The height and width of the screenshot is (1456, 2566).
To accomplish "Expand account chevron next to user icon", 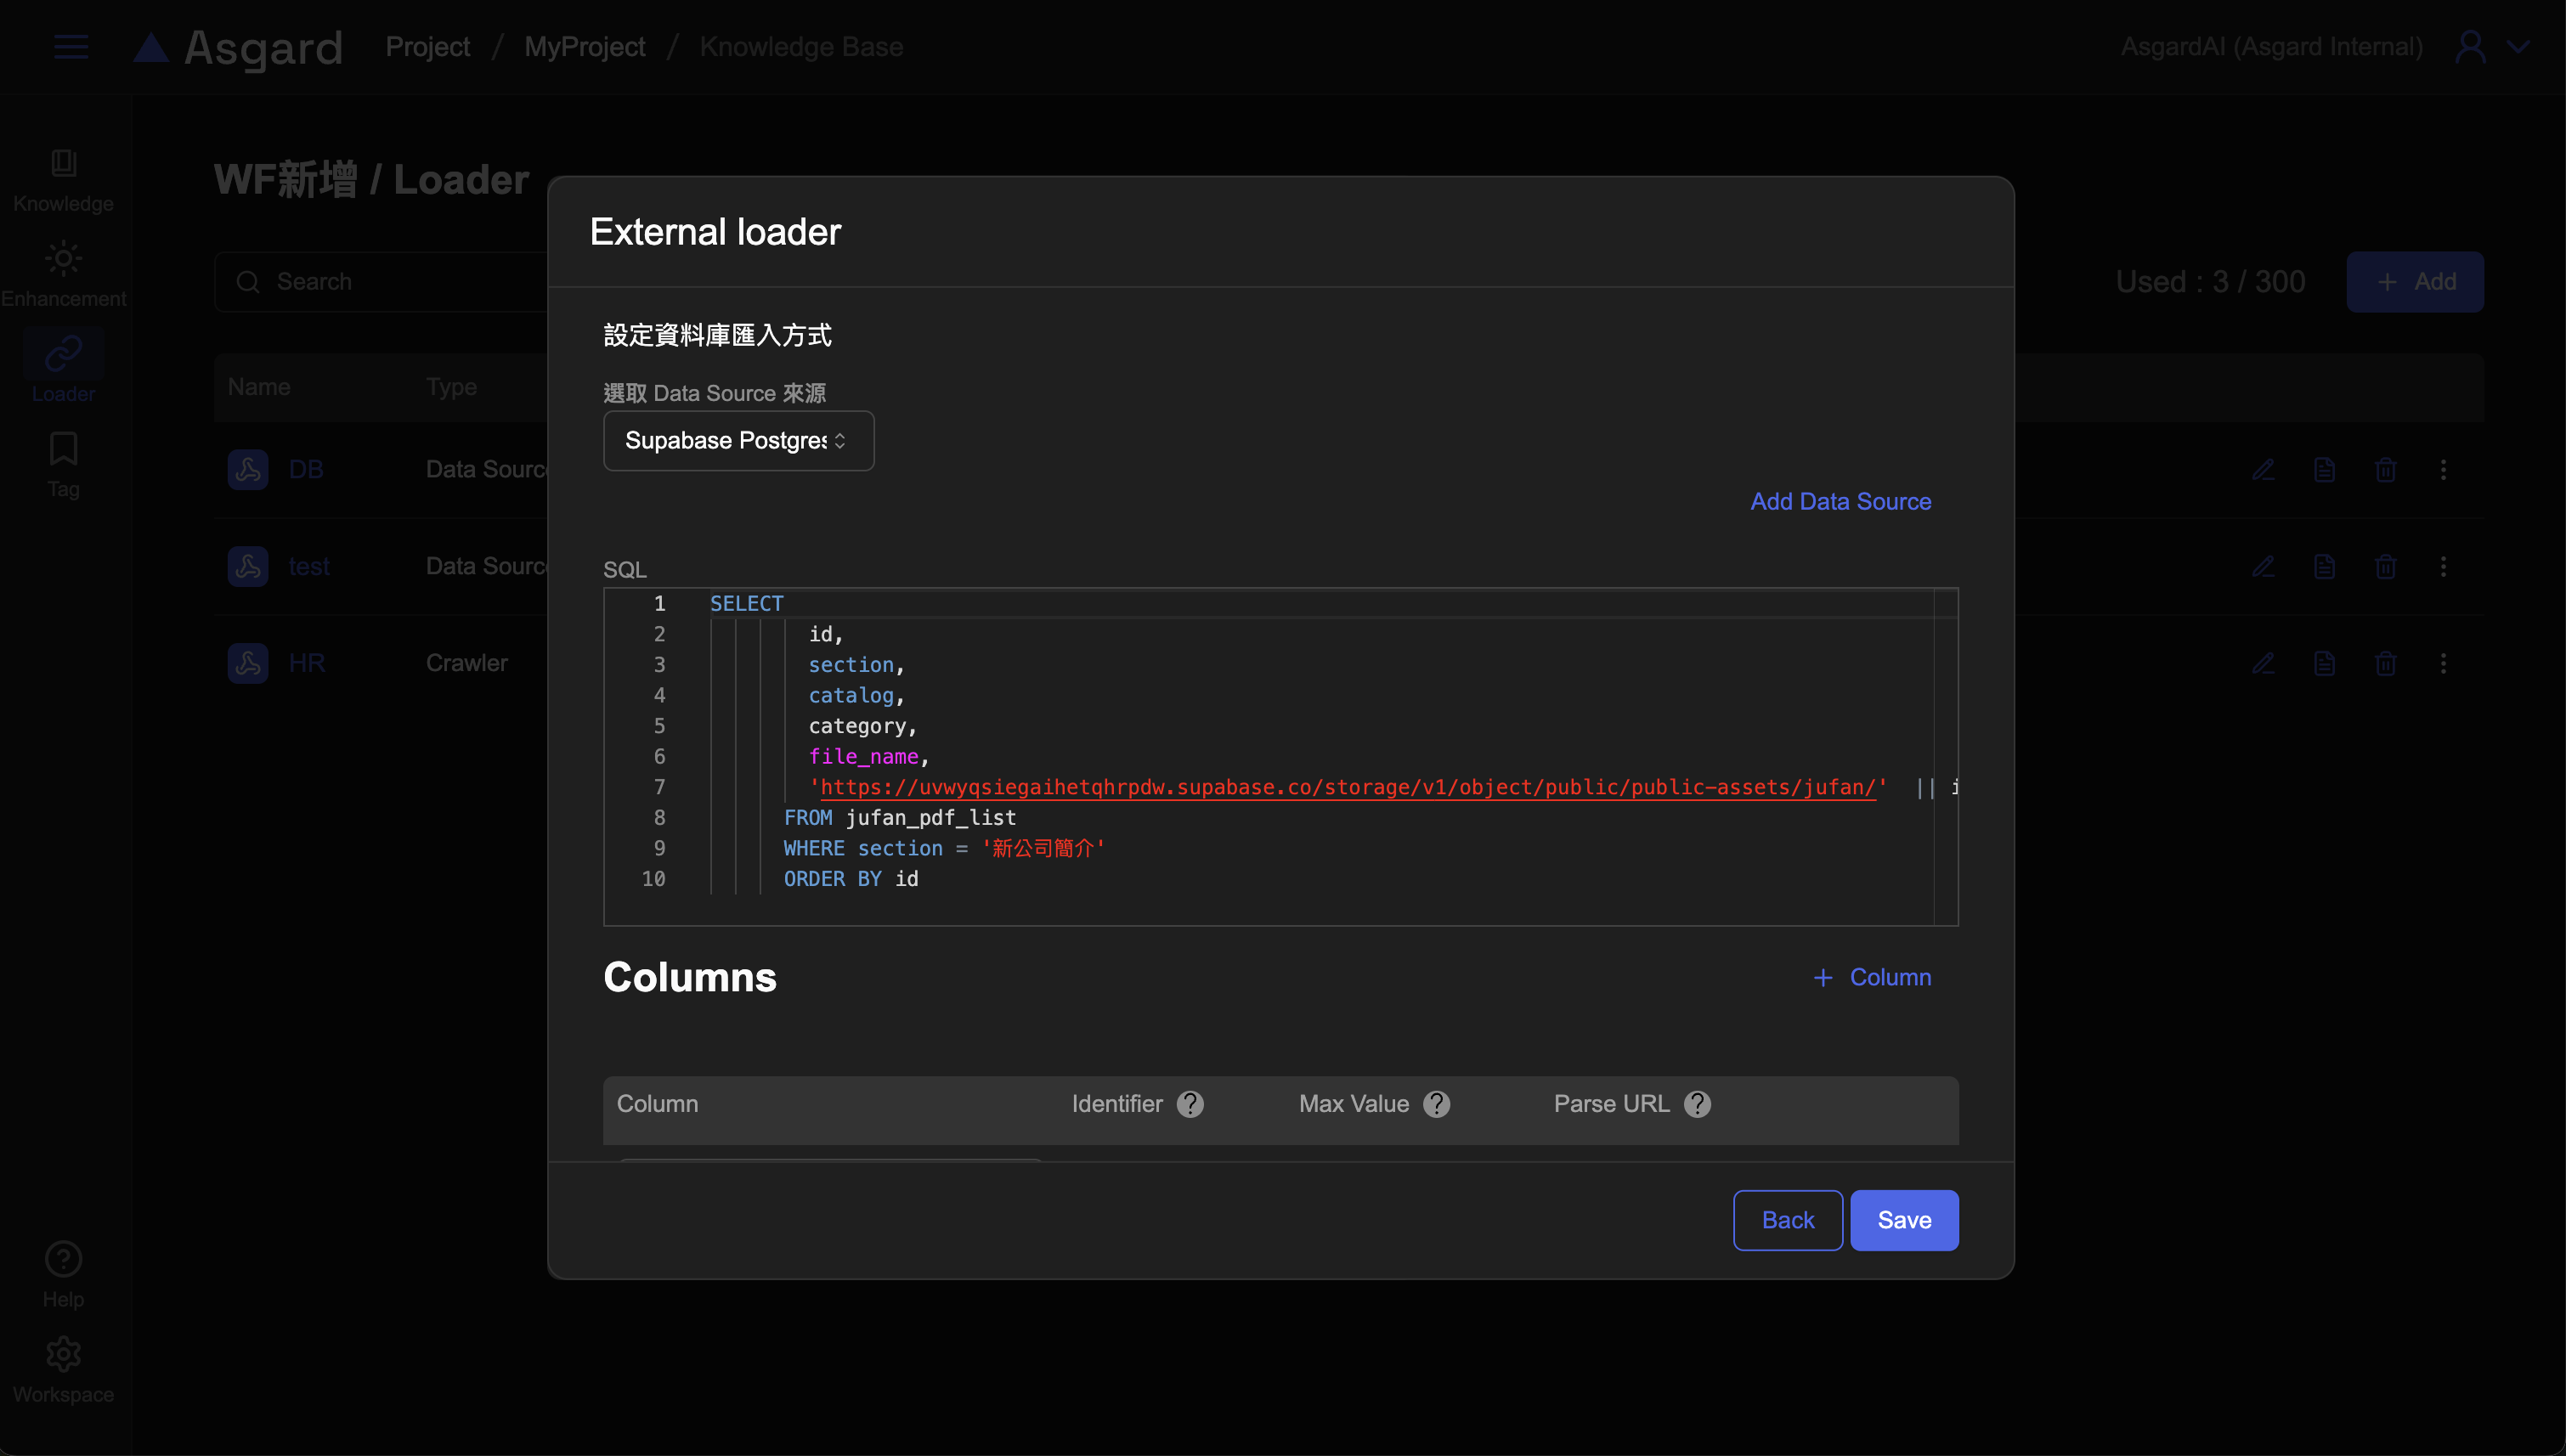I will click(x=2518, y=47).
